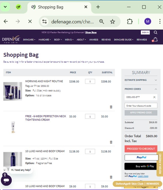Expand the HAIRCARE menu

pyautogui.click(x=45, y=40)
